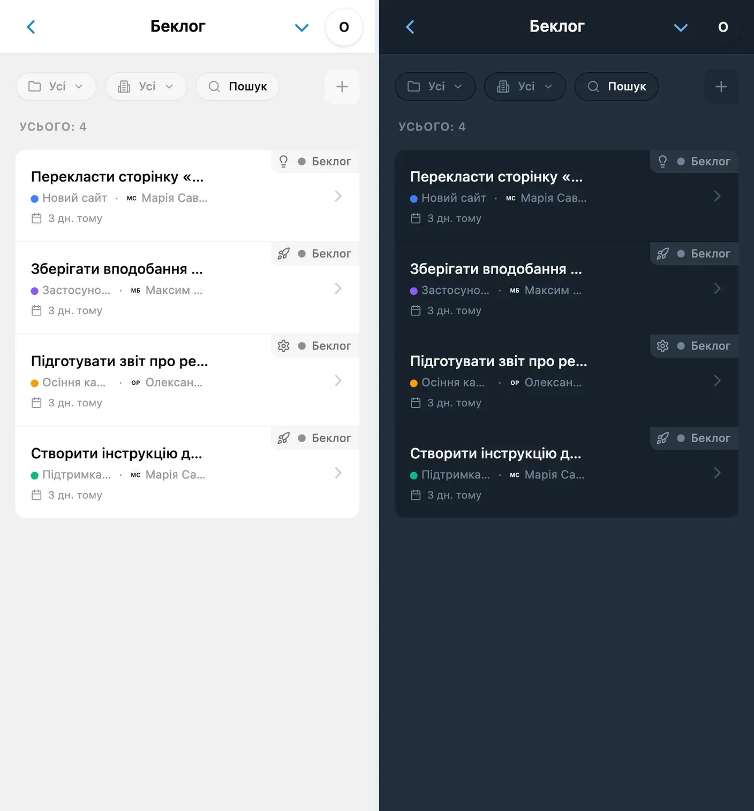The height and width of the screenshot is (811, 754).
Task: Click rocket icon on Зберігати card, dark panel
Action: pyautogui.click(x=663, y=254)
